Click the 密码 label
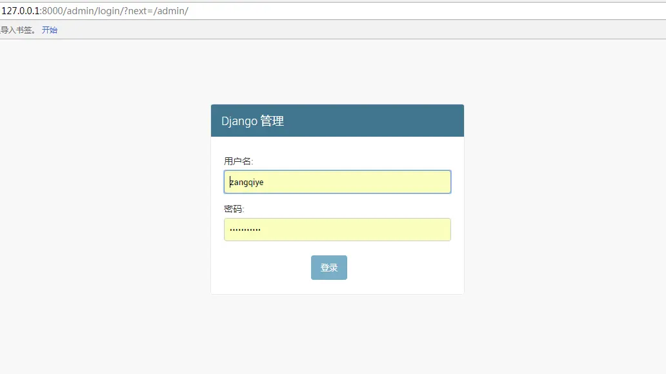 234,209
